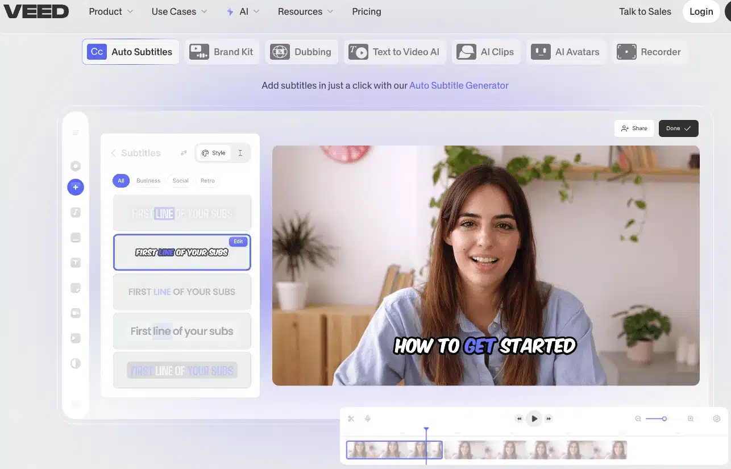Viewport: 731px width, 469px height.
Task: Expand the Use Cases dropdown
Action: (179, 11)
